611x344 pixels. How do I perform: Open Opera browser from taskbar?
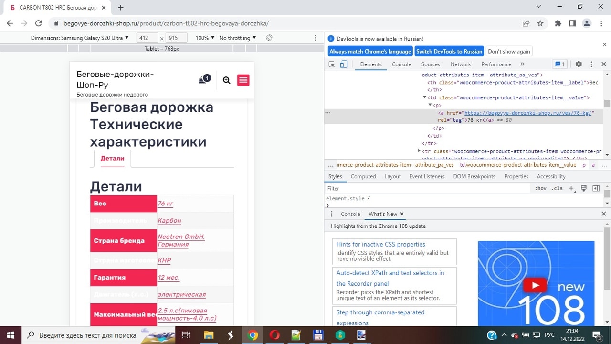tap(274, 335)
